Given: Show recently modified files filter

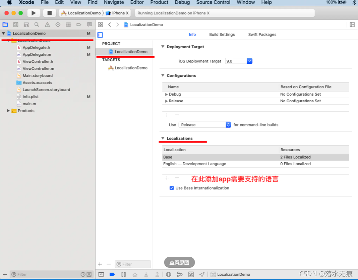Looking at the screenshot, I should click(x=83, y=274).
